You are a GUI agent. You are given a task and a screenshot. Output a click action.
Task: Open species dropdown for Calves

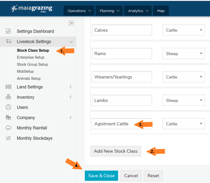[184, 30]
